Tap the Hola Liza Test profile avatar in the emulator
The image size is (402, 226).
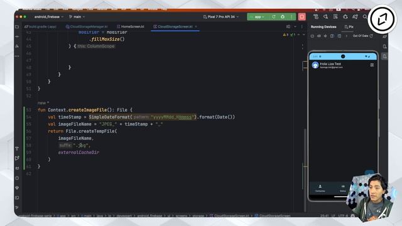pyautogui.click(x=315, y=65)
